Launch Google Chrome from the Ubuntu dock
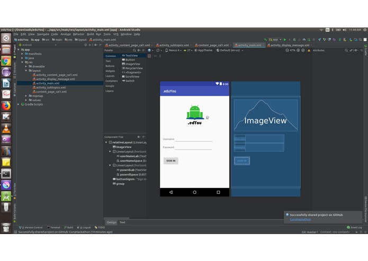This screenshot has height=261, width=368. tap(6, 61)
